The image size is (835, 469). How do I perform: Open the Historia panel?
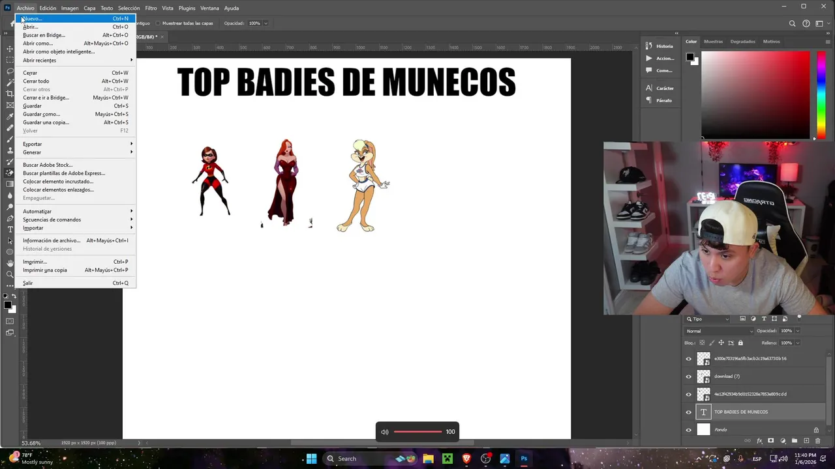[x=660, y=46]
